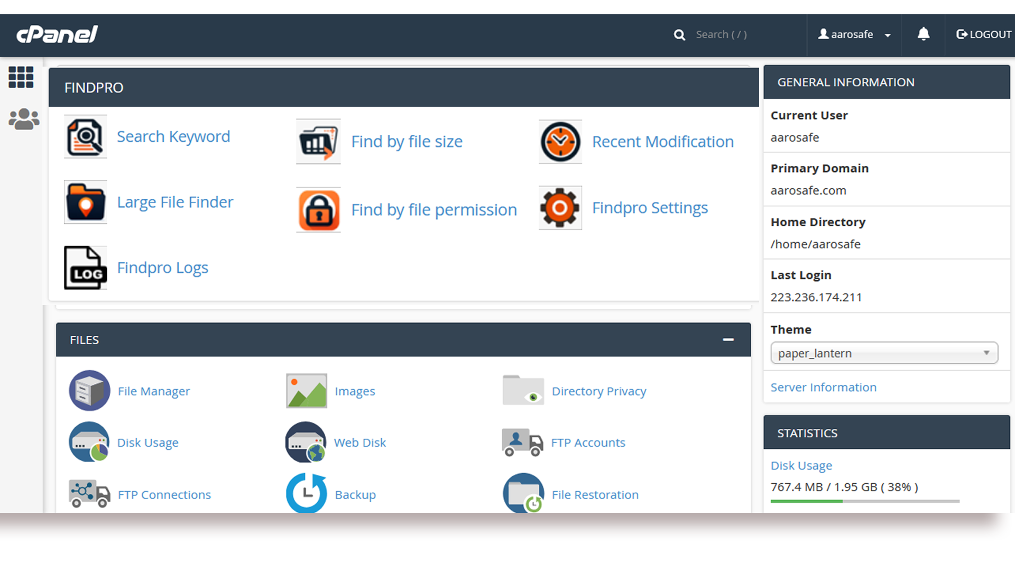Viewport: 1015px width, 571px height.
Task: Open the FTP Connections link
Action: (164, 495)
